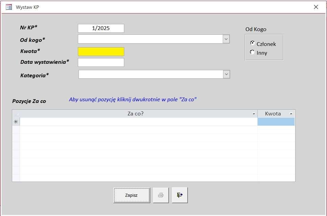Click the Nr KP field showing 1/2025

point(101,28)
